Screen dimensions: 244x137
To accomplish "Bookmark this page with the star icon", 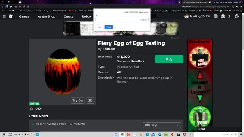I will point(16,6).
